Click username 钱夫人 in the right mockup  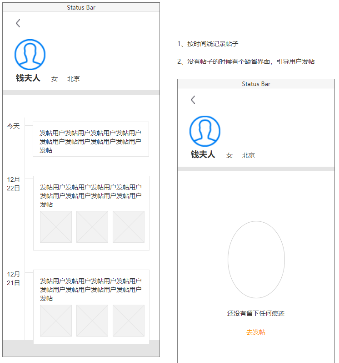(203, 154)
